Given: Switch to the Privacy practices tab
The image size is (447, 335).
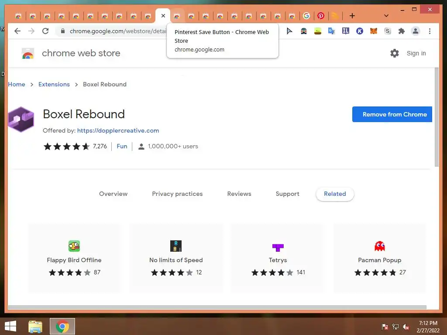Looking at the screenshot, I should click(177, 194).
